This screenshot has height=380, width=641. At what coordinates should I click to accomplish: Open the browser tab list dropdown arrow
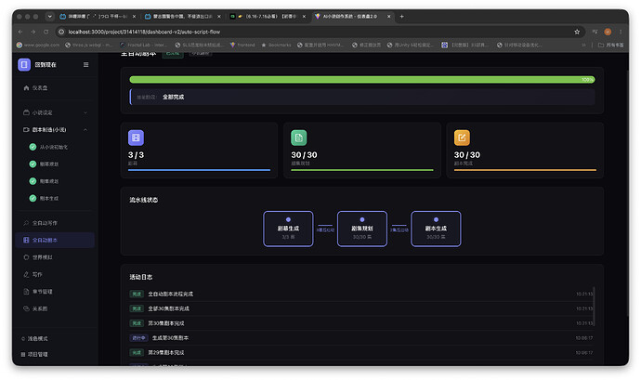49,17
